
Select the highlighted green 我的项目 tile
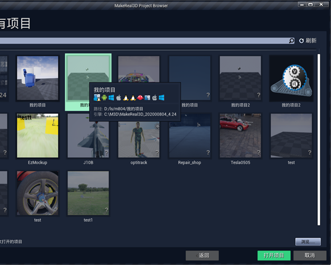tap(88, 82)
